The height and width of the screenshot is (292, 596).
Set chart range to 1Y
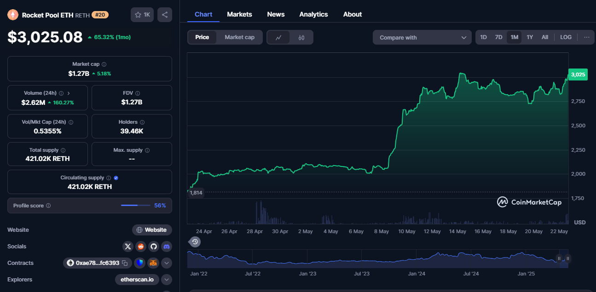tap(530, 37)
